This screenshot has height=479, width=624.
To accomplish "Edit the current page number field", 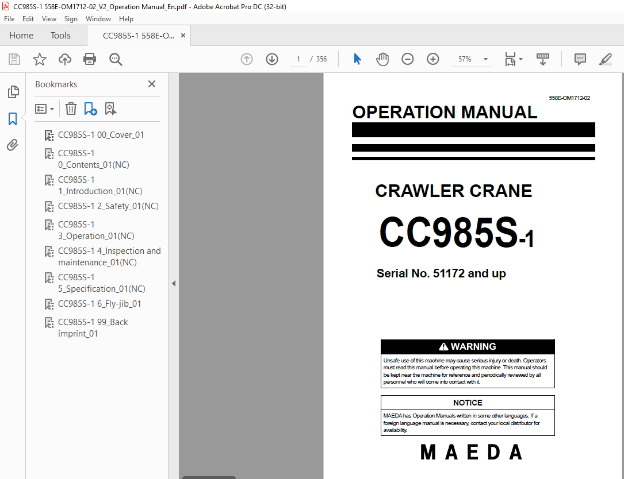I will 298,59.
